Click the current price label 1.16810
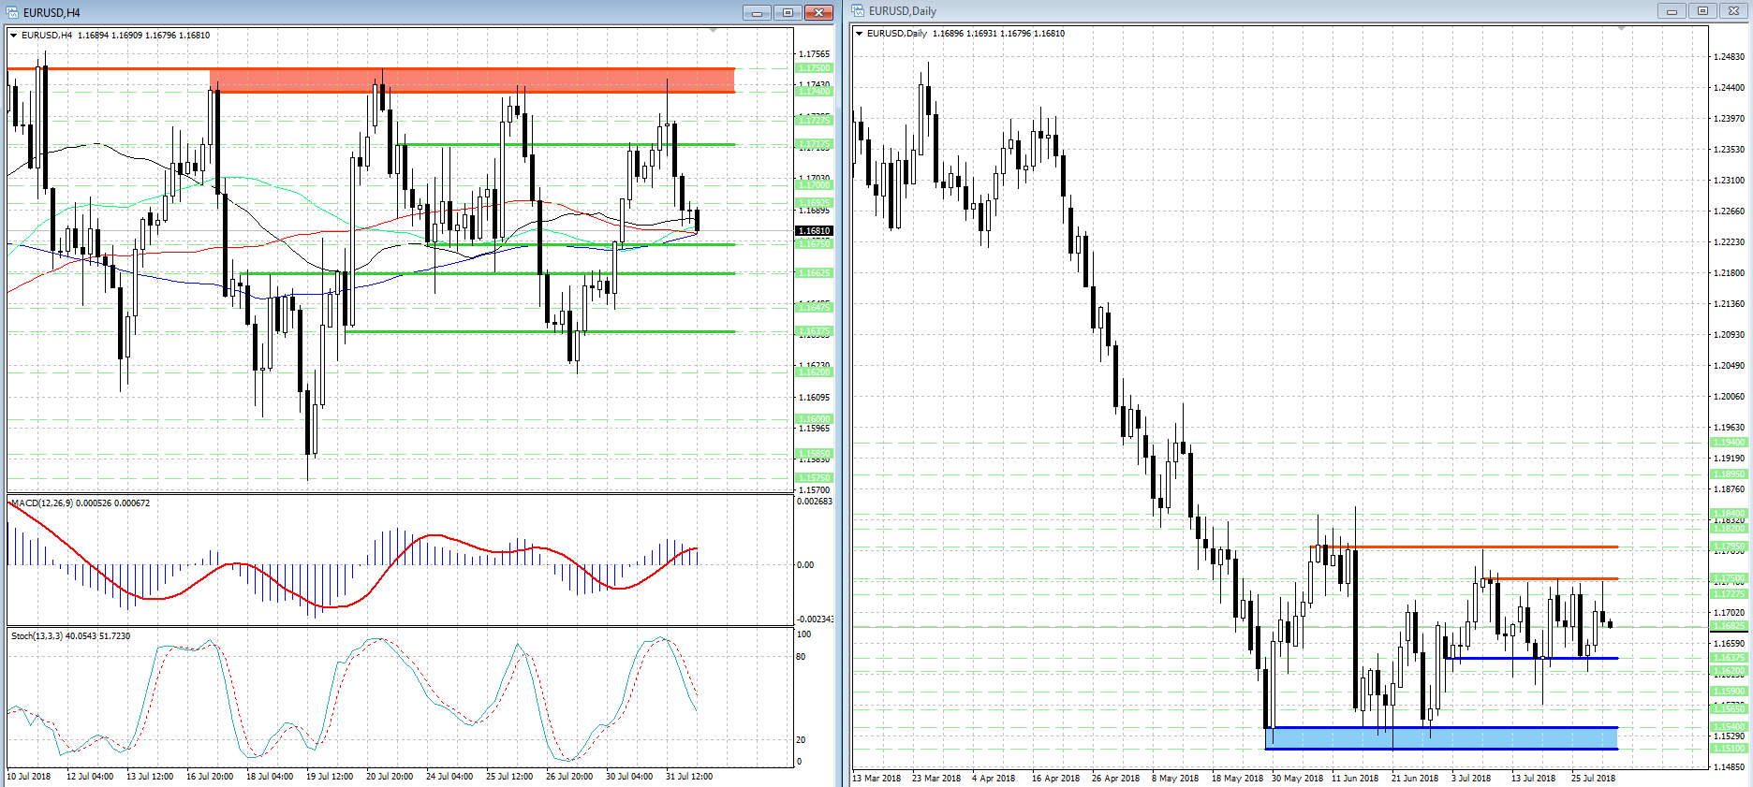 814,231
